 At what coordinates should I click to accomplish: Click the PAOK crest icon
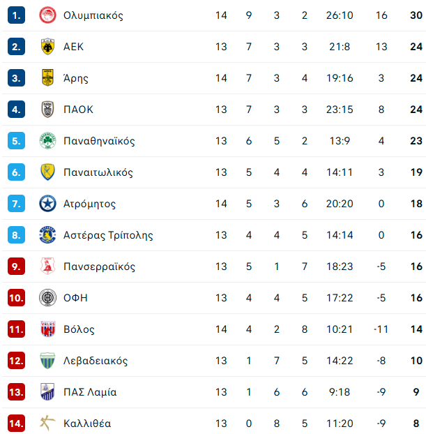click(47, 109)
